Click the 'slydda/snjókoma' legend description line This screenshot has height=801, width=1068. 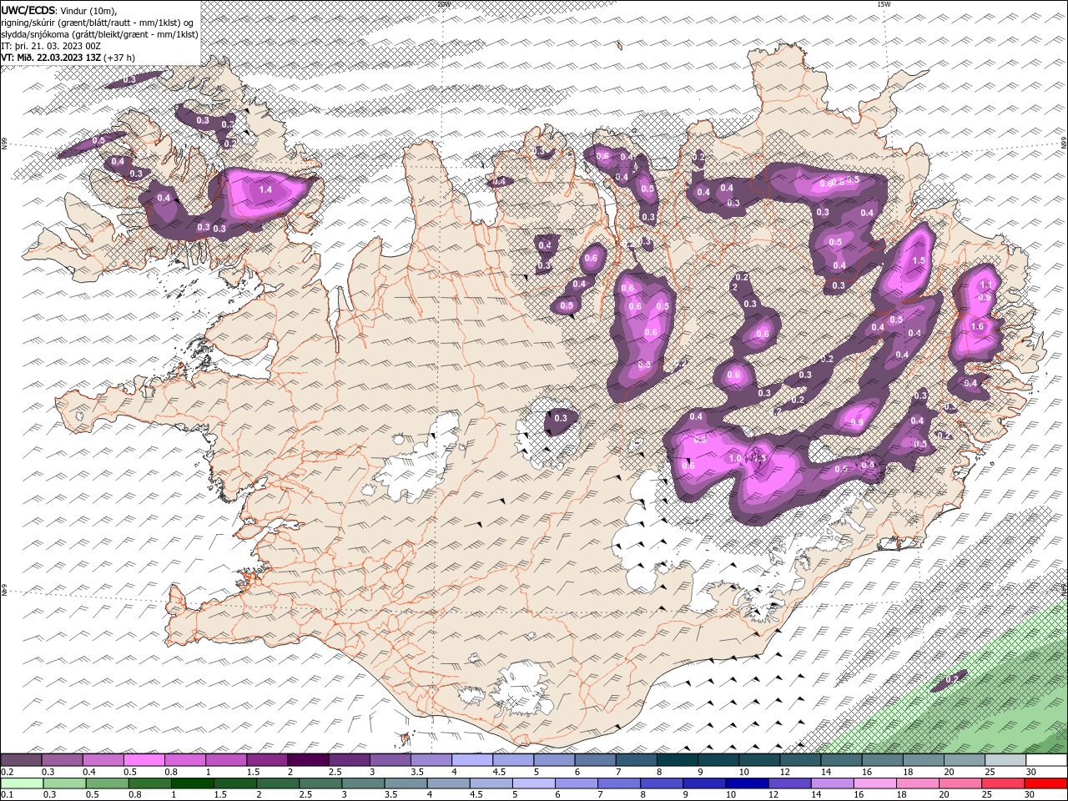99,34
